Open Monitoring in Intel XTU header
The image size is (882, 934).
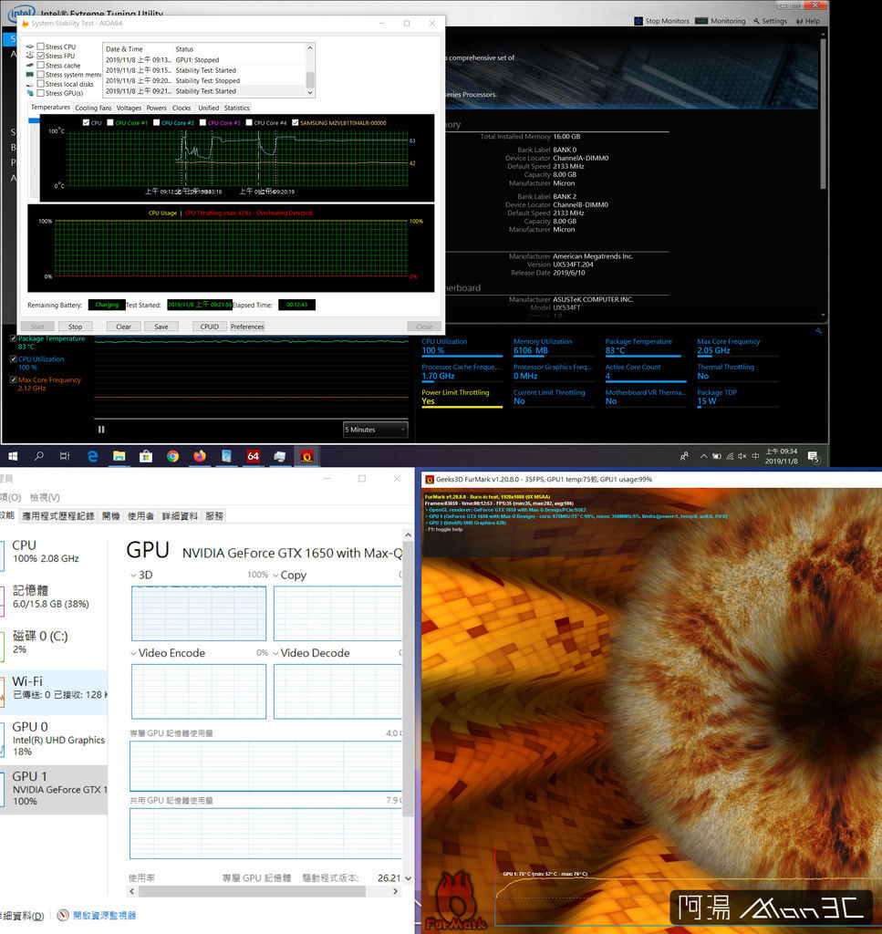coord(721,21)
